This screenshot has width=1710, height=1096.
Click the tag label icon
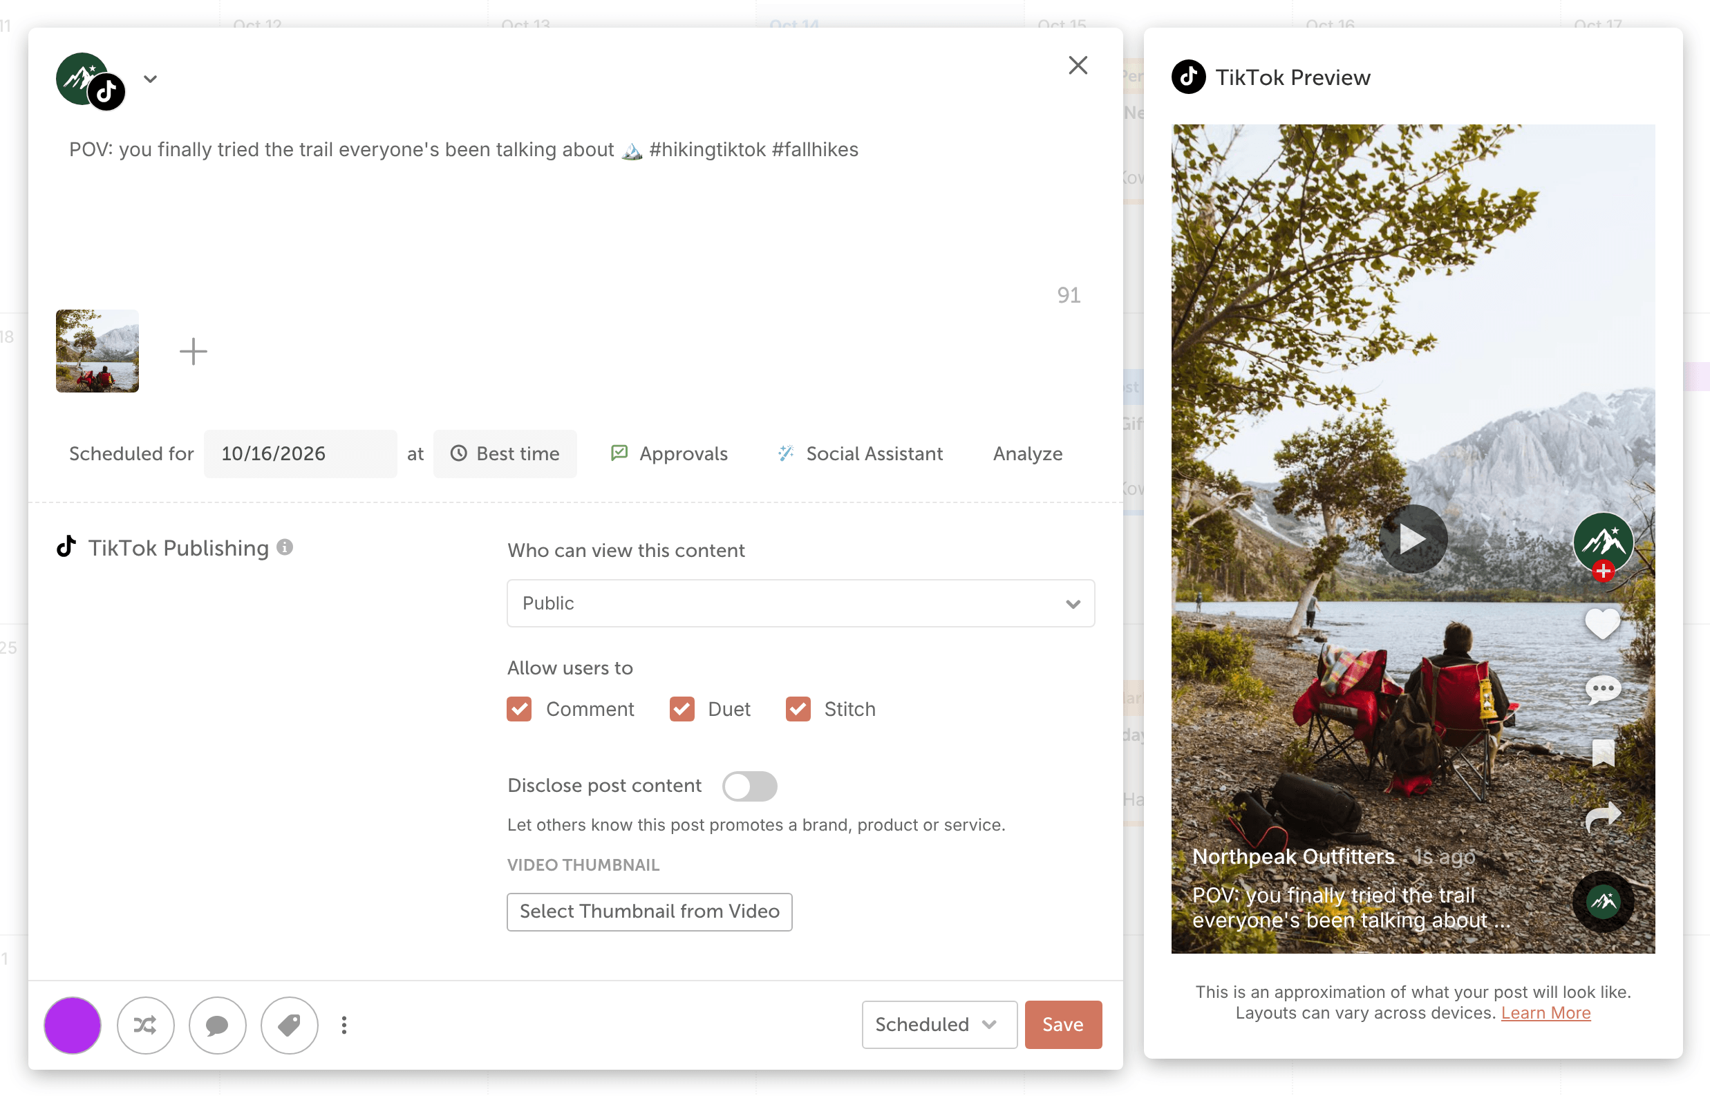point(289,1025)
